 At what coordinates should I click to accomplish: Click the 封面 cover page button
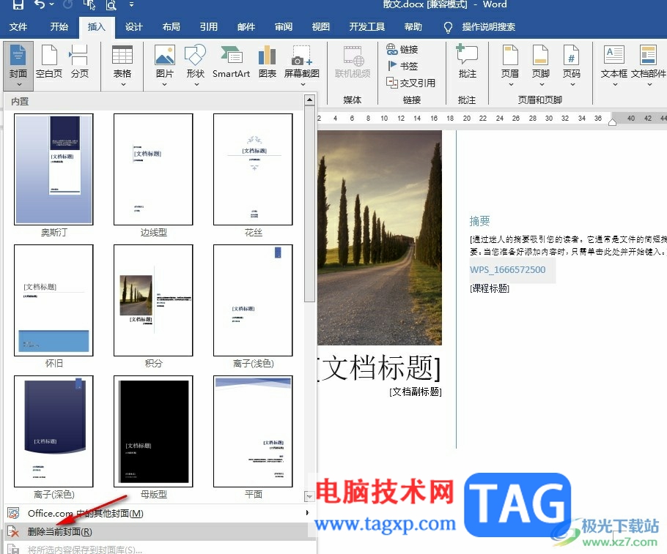pyautogui.click(x=18, y=65)
